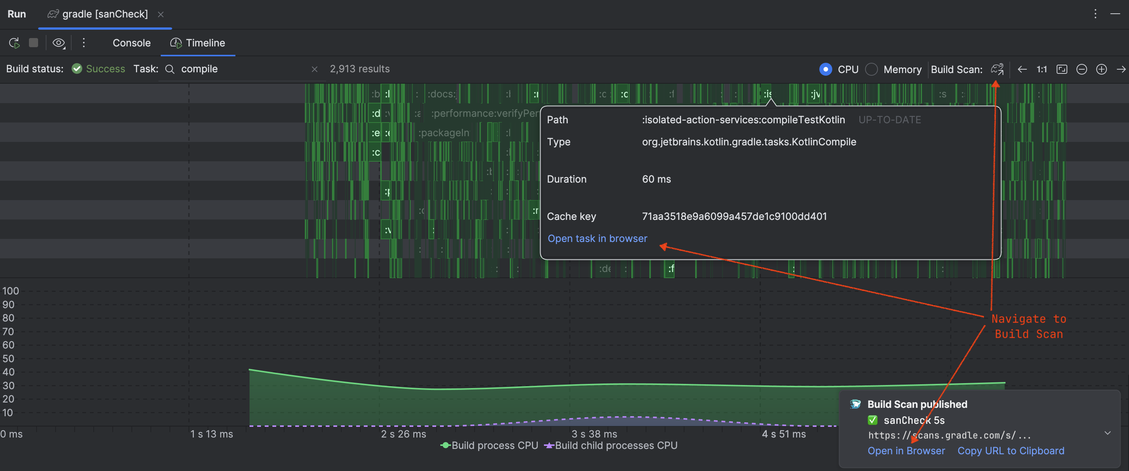Viewport: 1129px width, 471px height.
Task: Click the search magnifier icon
Action: tap(170, 69)
